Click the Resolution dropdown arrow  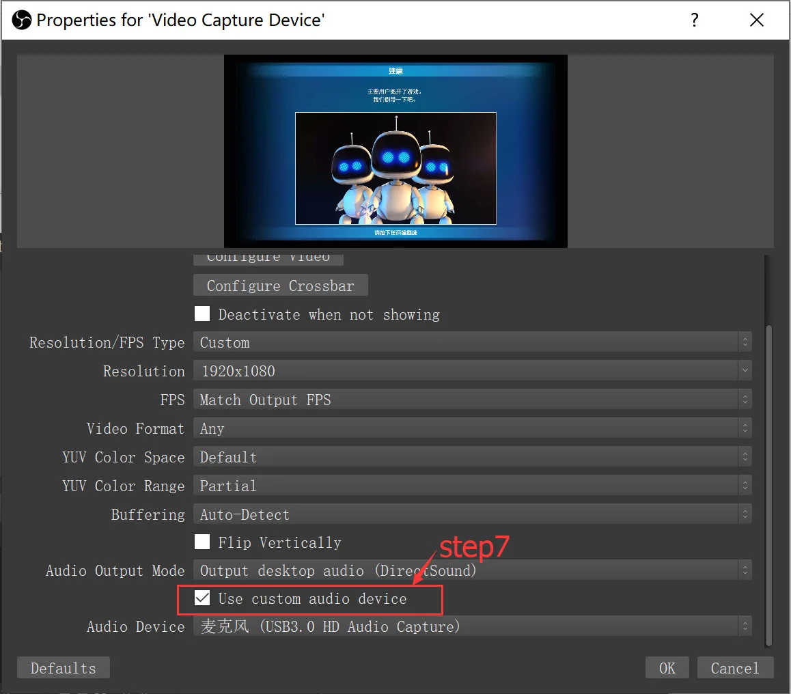click(745, 371)
